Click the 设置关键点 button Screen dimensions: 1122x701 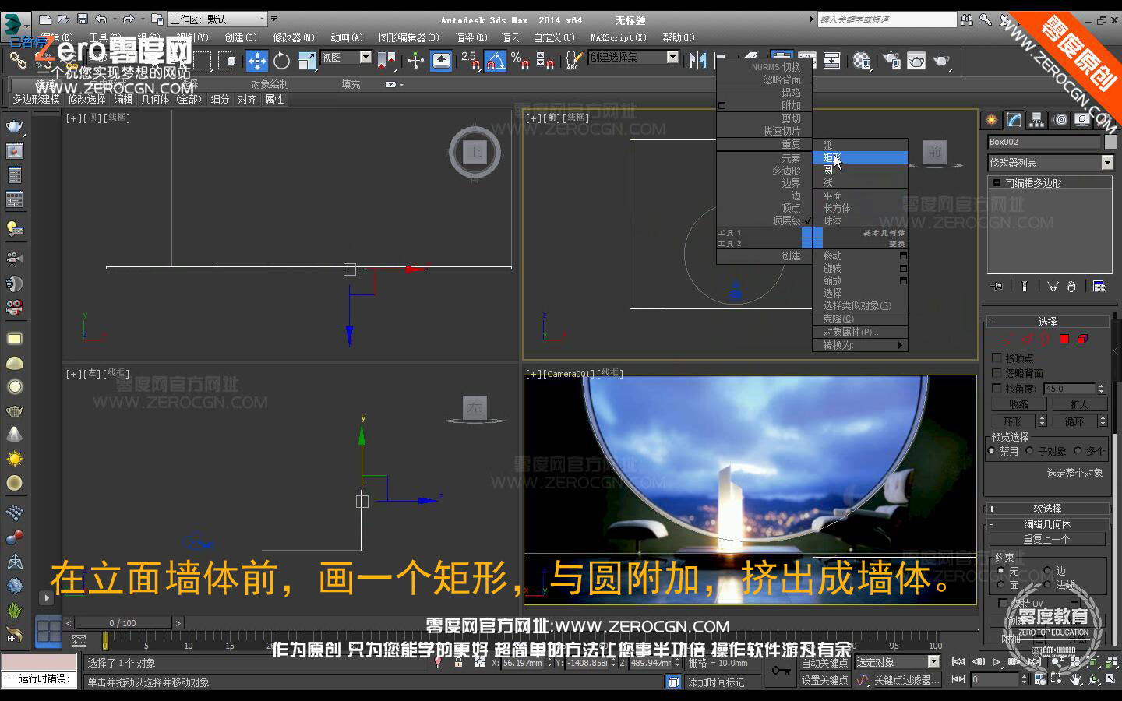tap(824, 680)
